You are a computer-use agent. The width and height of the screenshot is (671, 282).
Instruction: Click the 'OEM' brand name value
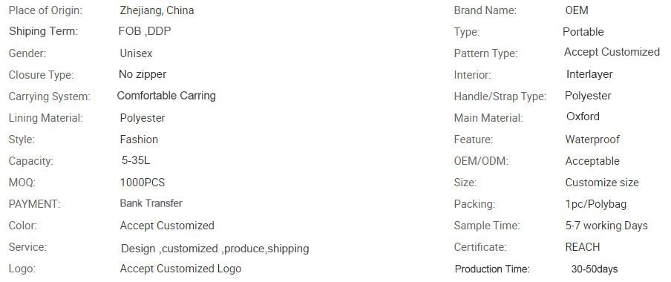point(577,10)
